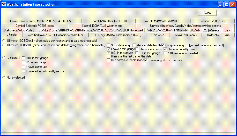Screen dimensions: 237x136
Task: Open the Dallas/AAG 1 wire tab
Action: 218,35
